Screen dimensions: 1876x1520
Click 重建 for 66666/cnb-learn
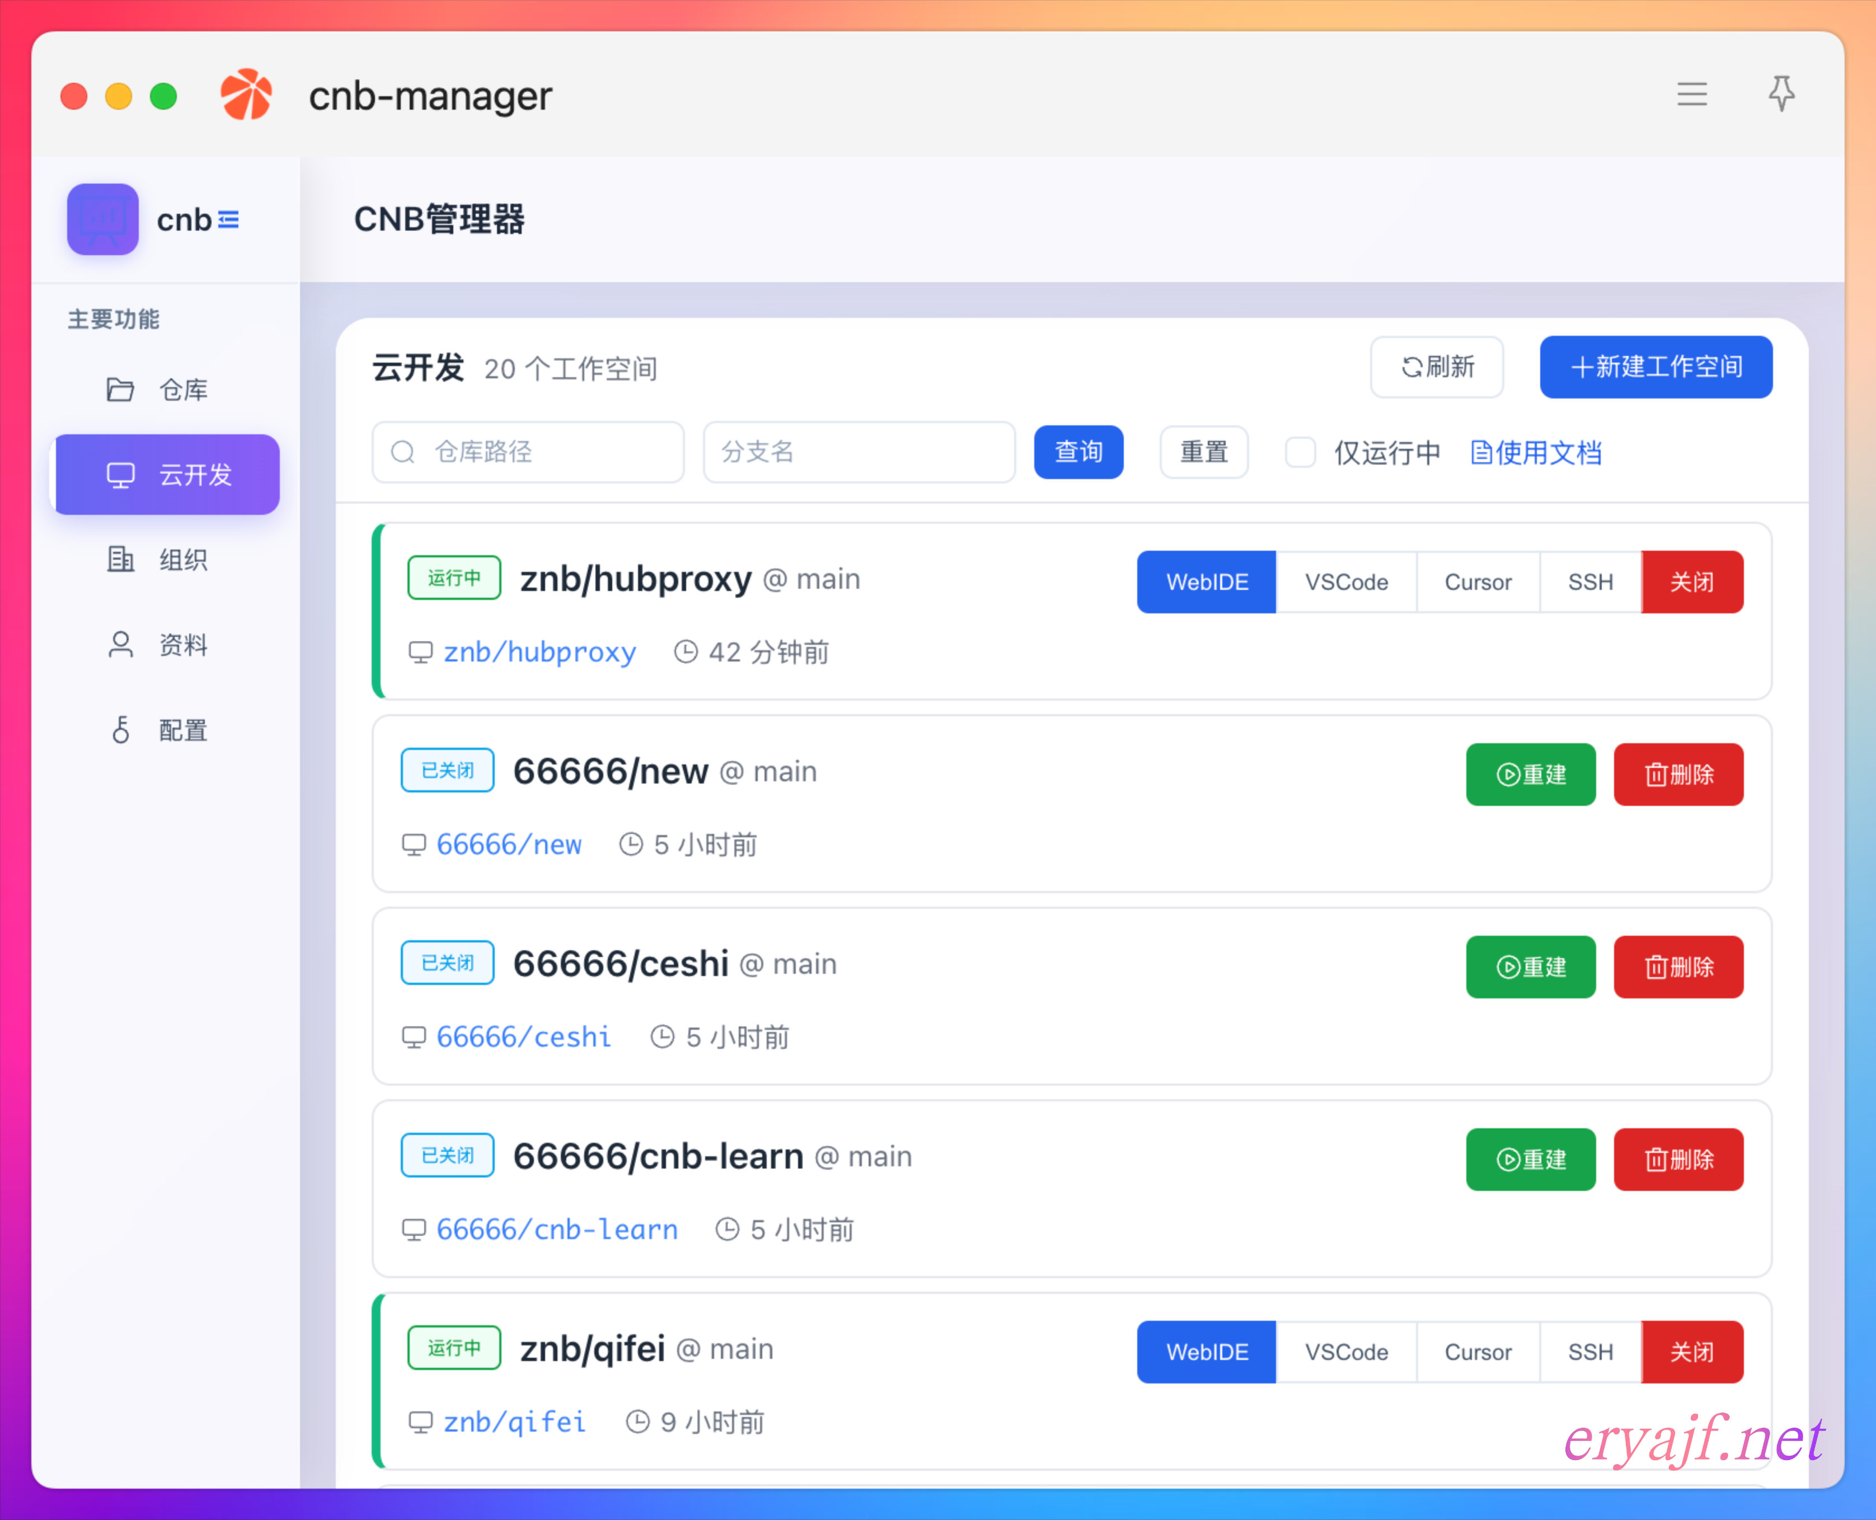tap(1530, 1160)
